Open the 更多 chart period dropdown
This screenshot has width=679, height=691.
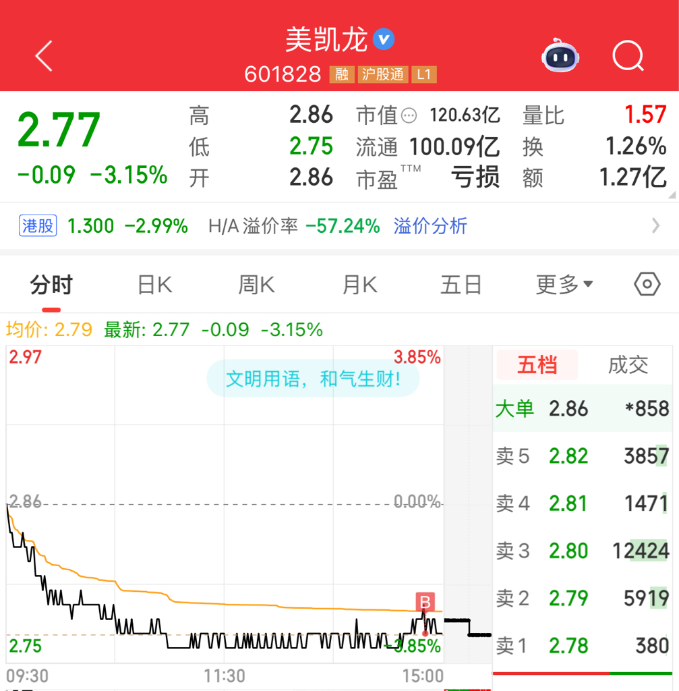[564, 284]
